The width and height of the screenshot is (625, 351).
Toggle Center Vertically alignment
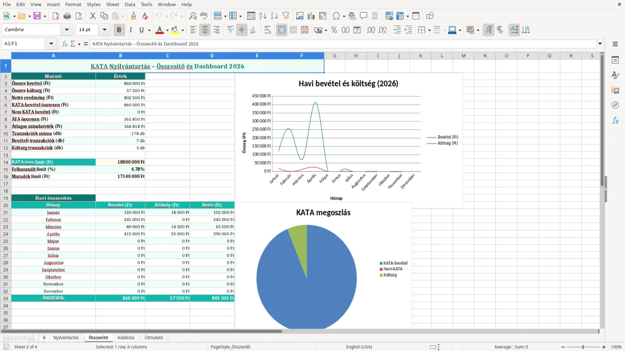242,30
